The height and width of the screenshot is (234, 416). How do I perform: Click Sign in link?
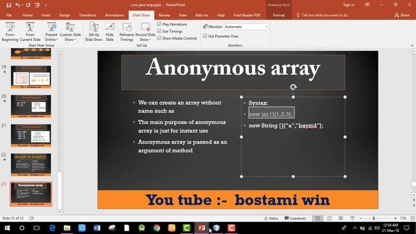pos(348,5)
